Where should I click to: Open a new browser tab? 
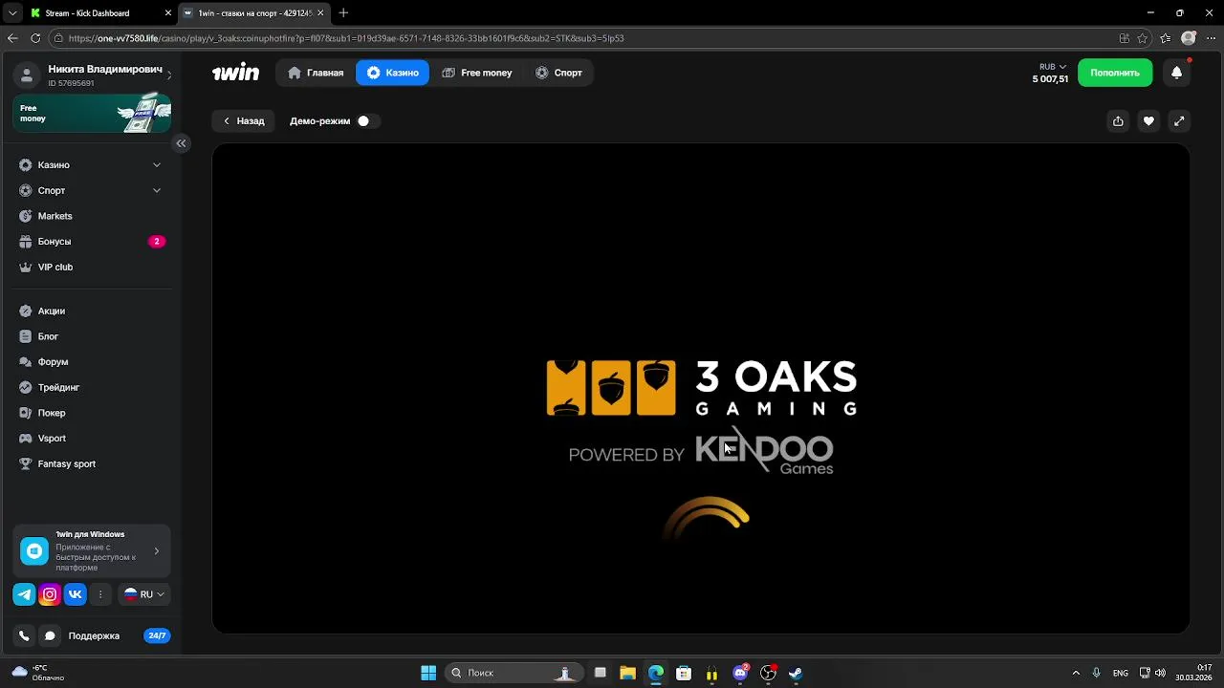pyautogui.click(x=343, y=13)
